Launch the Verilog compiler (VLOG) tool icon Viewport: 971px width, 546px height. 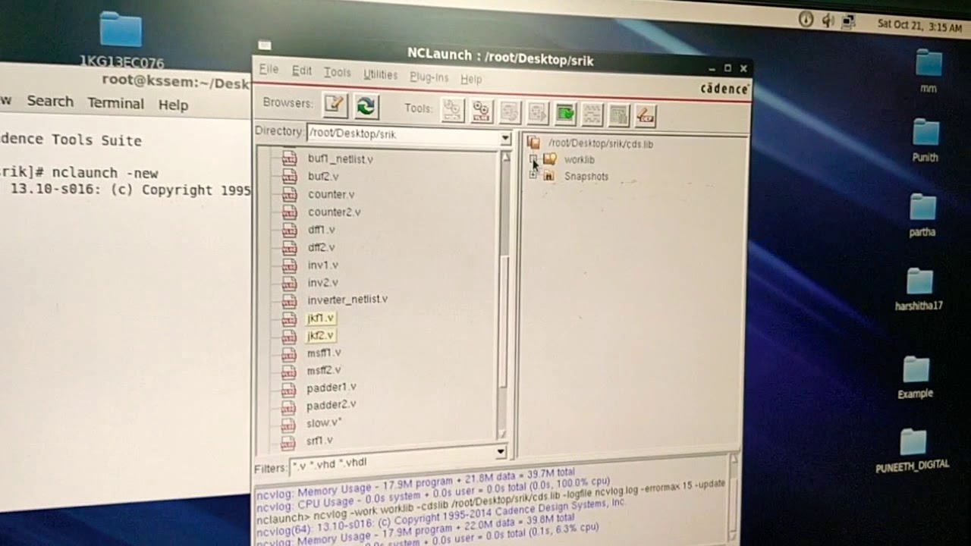point(481,111)
